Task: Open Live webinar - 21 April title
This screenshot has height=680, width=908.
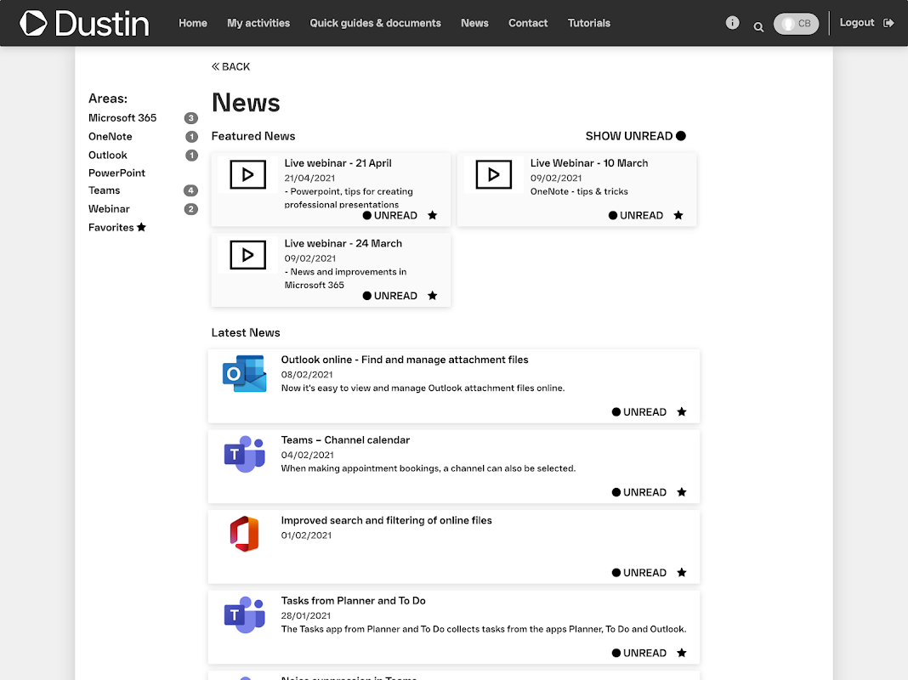Action: tap(338, 163)
